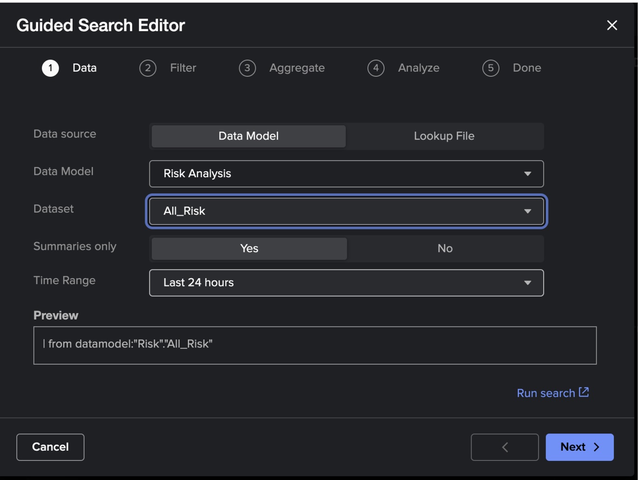Expand the All_Risk dataset dropdown
The height and width of the screenshot is (480, 638).
coord(346,211)
